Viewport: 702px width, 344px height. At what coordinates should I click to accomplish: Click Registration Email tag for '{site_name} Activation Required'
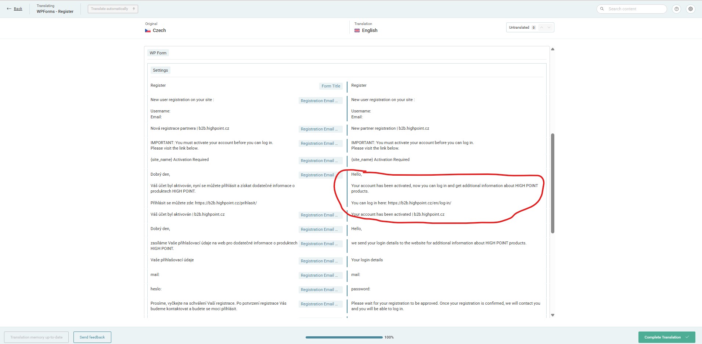click(x=320, y=161)
